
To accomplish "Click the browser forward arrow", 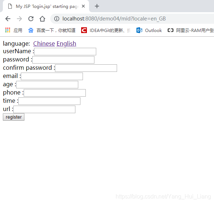I will 19,19.
